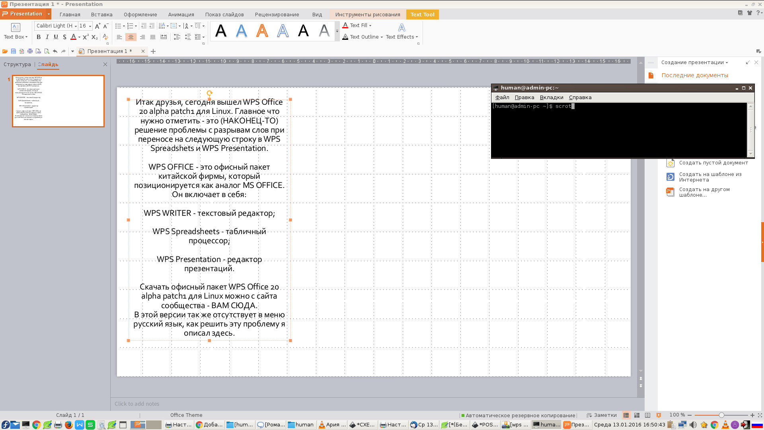Apply red font color
764x430 pixels.
(x=73, y=37)
